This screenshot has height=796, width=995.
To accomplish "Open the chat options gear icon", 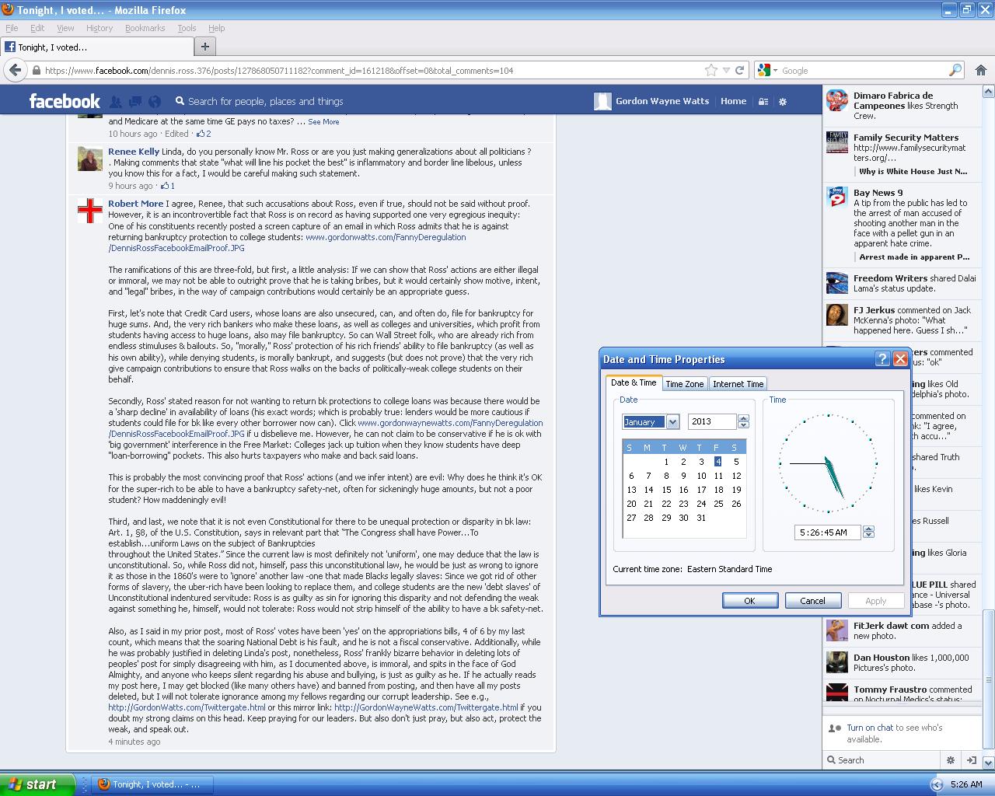I will [x=950, y=760].
